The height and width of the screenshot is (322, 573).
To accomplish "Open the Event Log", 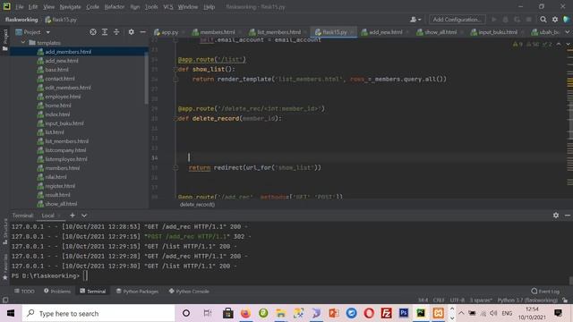I will 545,292.
